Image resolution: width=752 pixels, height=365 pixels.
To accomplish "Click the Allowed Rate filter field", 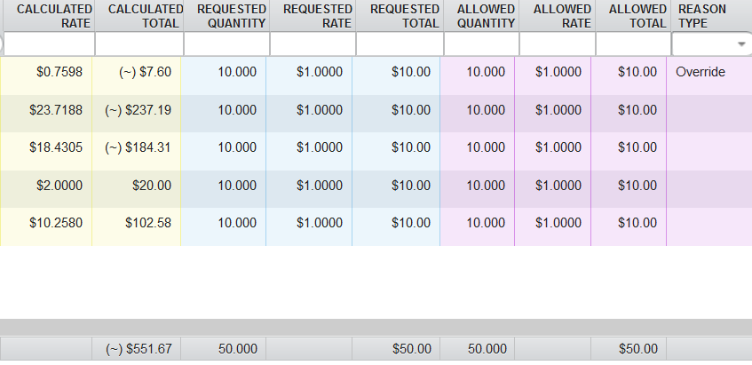I will pyautogui.click(x=557, y=44).
